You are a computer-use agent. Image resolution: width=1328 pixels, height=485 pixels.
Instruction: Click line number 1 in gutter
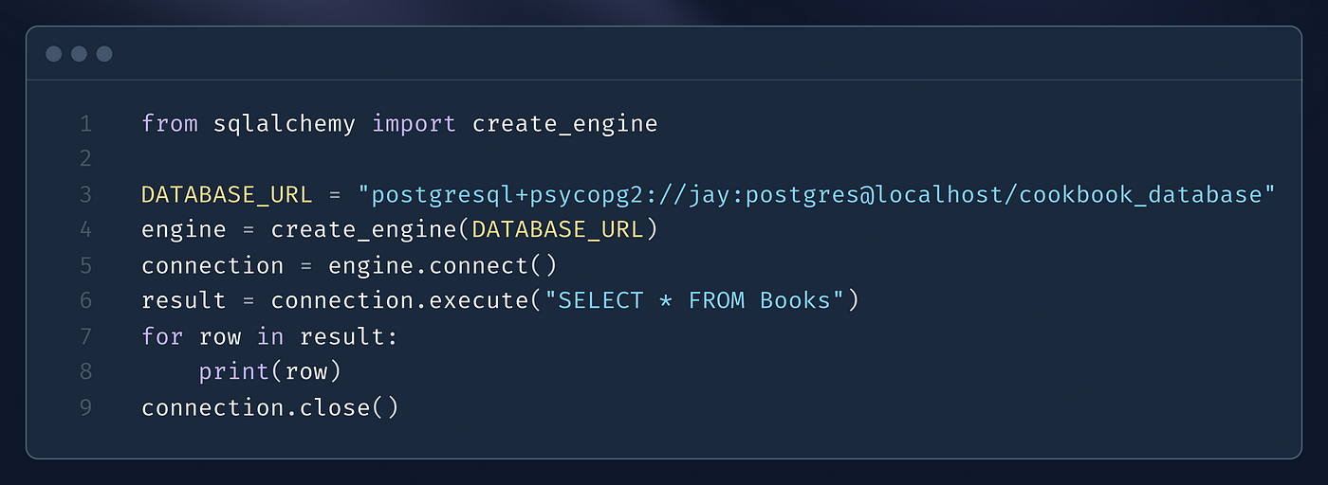(x=86, y=124)
